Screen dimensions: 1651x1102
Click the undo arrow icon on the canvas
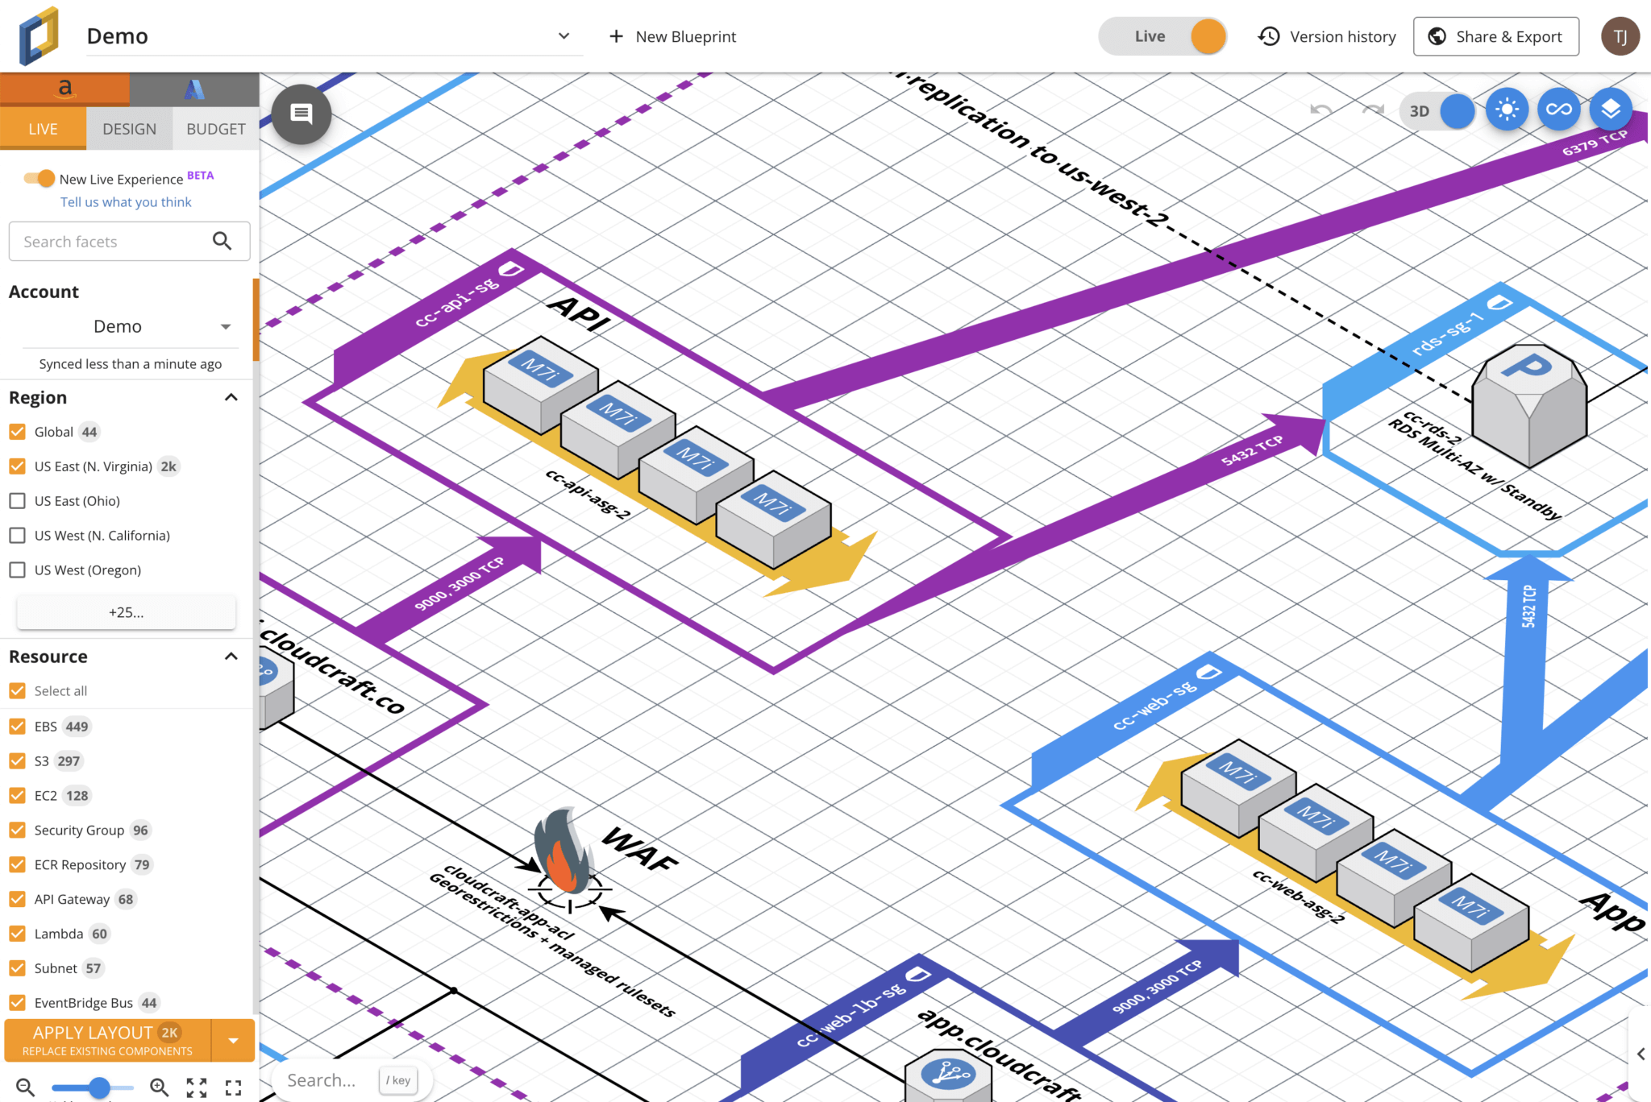[x=1320, y=110]
